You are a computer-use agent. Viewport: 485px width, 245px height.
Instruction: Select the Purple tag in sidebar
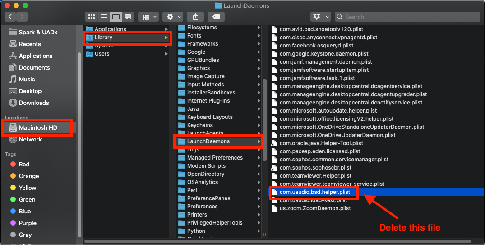point(28,223)
